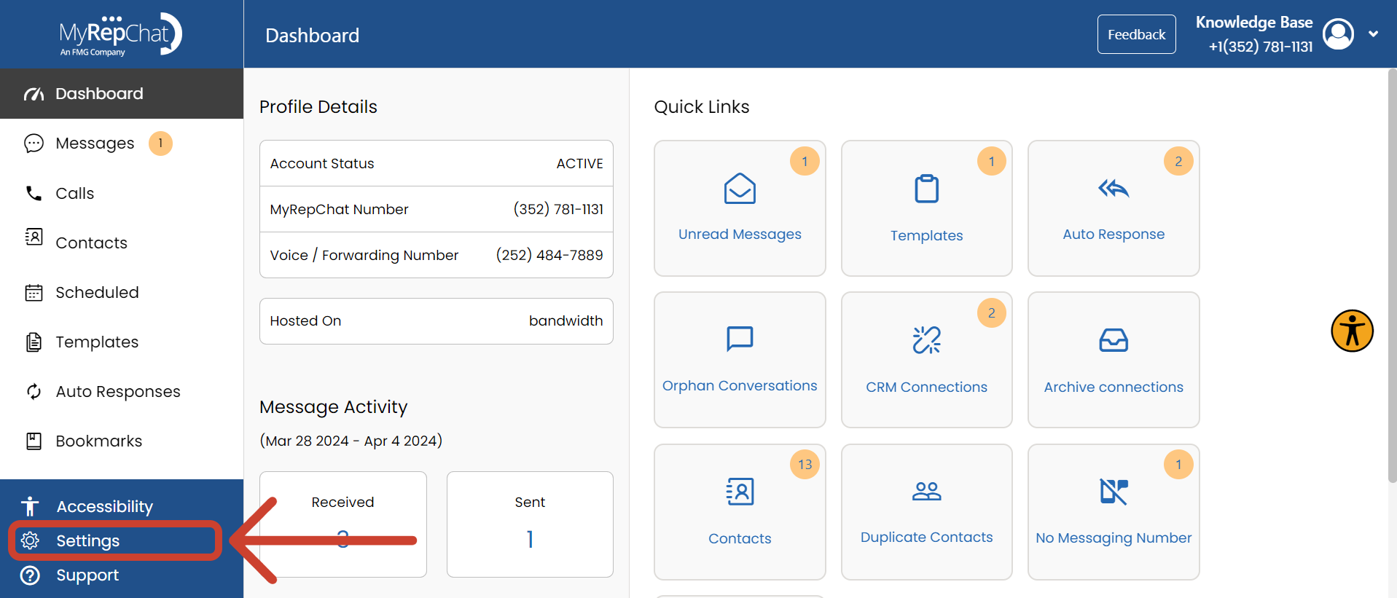Screen dimensions: 1397x598
Task: Click the Calls phone icon
Action: pos(34,193)
